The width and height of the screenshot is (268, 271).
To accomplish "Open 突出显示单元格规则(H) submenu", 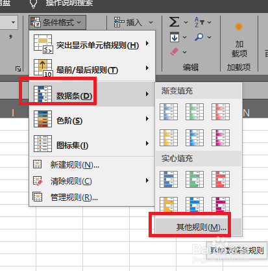I will pos(92,44).
